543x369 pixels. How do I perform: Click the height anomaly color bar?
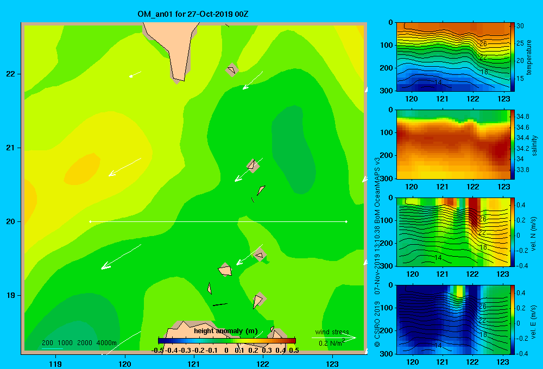(x=227, y=341)
